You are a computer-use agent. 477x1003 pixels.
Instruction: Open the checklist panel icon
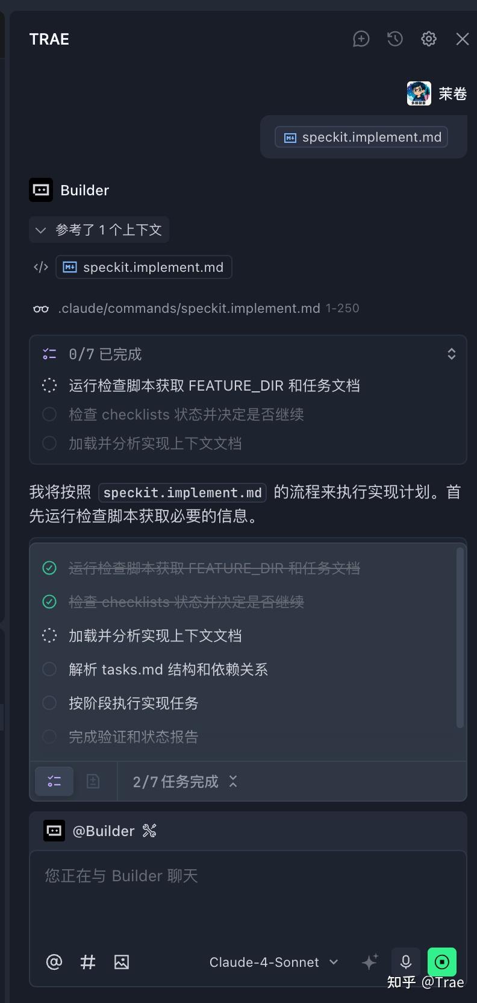point(54,781)
